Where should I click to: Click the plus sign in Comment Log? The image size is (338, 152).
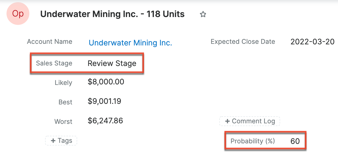pos(227,121)
